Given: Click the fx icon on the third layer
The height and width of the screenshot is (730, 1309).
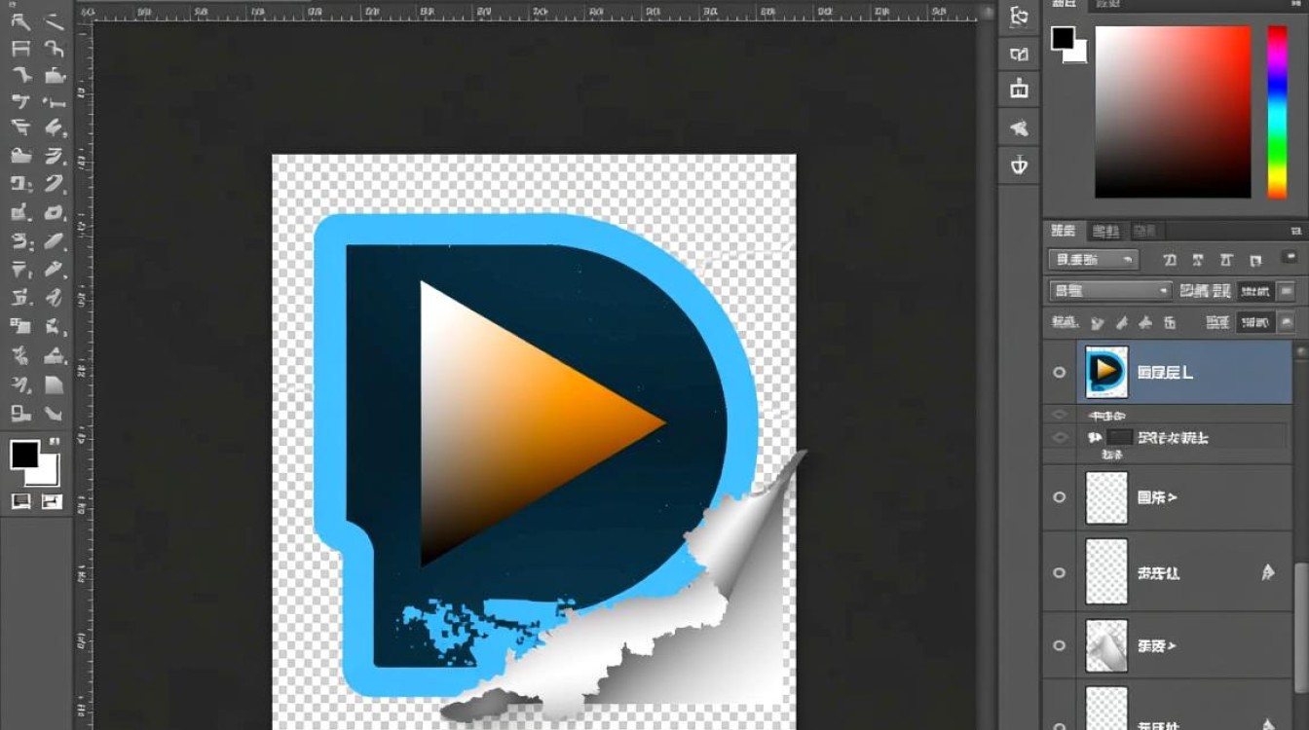Looking at the screenshot, I should click(x=1268, y=572).
